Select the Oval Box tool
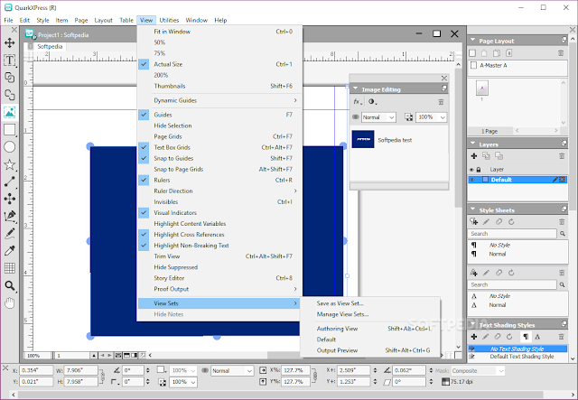The image size is (578, 400). pos(10,147)
